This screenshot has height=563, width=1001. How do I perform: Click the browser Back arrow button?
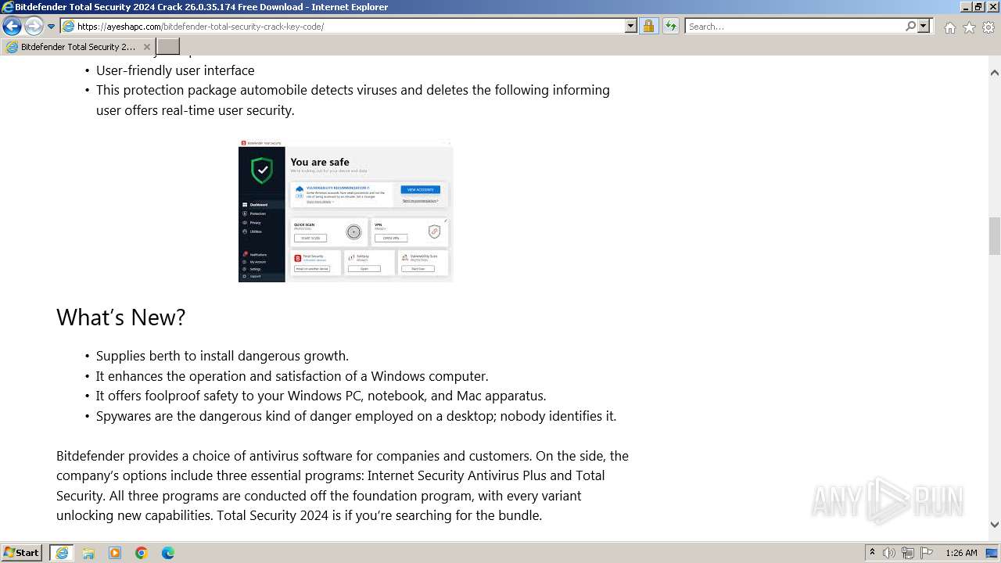(12, 27)
